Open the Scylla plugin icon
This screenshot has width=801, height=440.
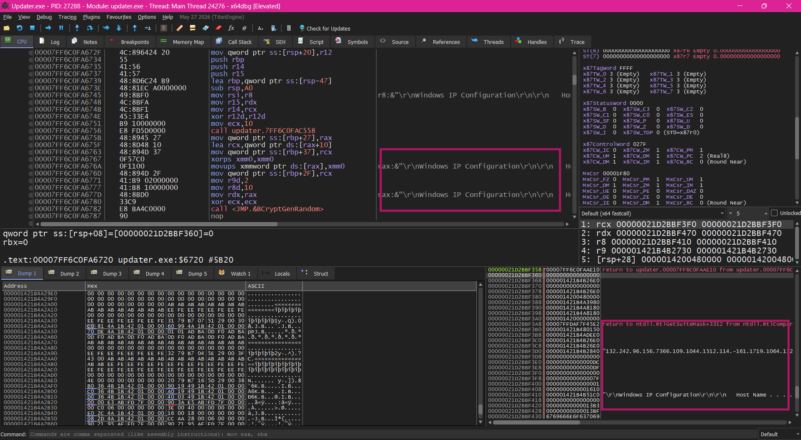click(x=164, y=28)
